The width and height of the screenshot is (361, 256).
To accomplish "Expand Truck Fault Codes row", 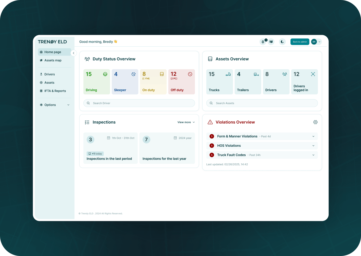I will click(262, 155).
